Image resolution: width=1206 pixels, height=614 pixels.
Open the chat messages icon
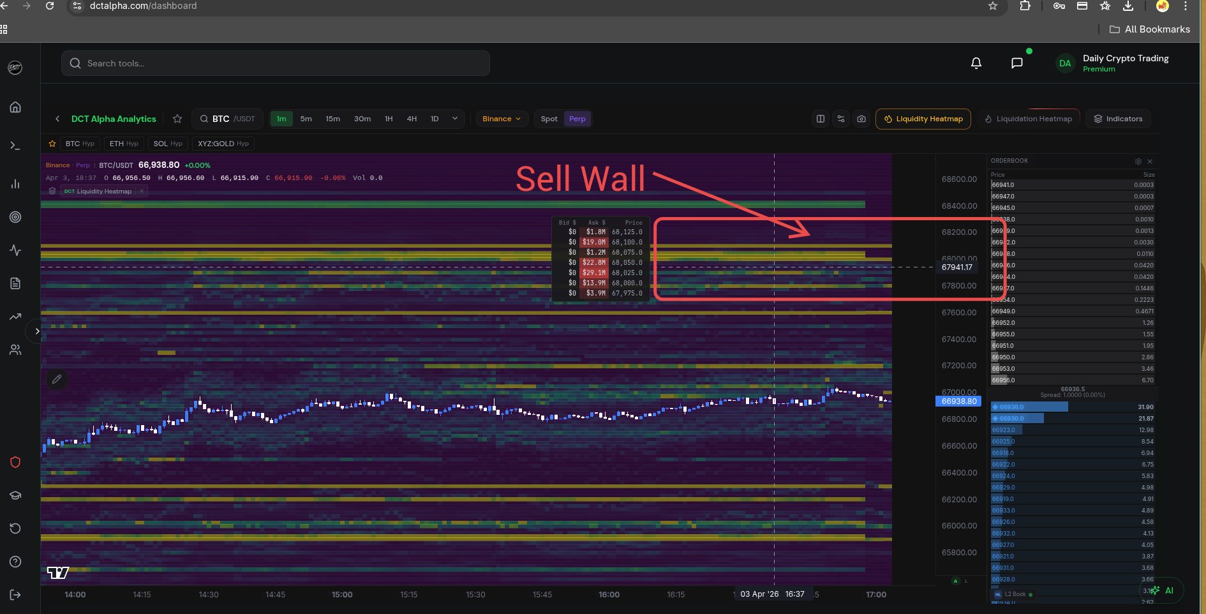click(x=1016, y=63)
